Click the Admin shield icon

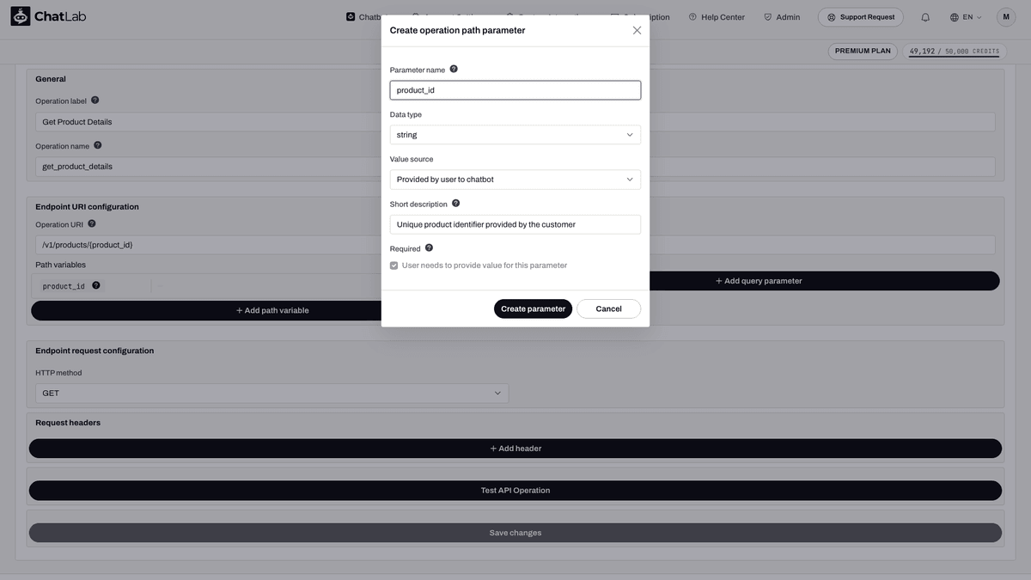click(768, 16)
